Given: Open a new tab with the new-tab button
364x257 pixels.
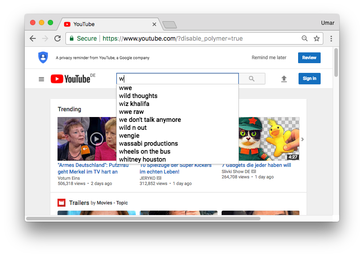Looking at the screenshot, I should 170,25.
